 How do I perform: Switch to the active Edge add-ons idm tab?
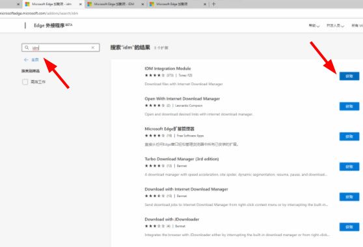[x=54, y=4]
